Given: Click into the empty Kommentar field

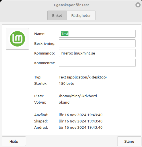Looking at the screenshot, I should click(97, 63).
